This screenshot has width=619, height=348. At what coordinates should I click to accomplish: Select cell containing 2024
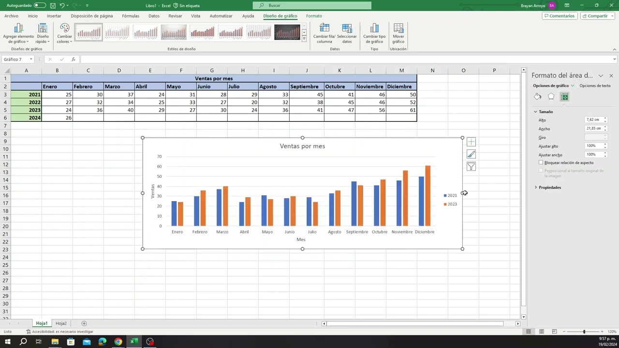[26, 118]
